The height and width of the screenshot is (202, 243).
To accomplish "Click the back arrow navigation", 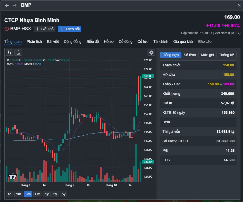I will pyautogui.click(x=7, y=5).
